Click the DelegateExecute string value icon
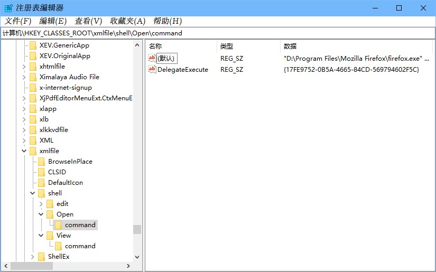This screenshot has height=272, width=436. click(152, 69)
